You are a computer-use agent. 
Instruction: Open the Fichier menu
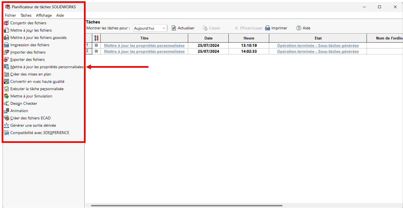click(x=10, y=15)
